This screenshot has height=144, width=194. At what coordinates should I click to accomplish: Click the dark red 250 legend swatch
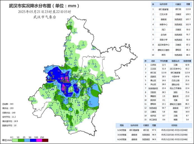pyautogui.click(x=46, y=140)
